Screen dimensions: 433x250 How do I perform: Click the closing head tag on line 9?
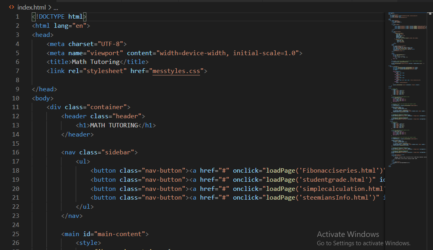[x=44, y=89]
